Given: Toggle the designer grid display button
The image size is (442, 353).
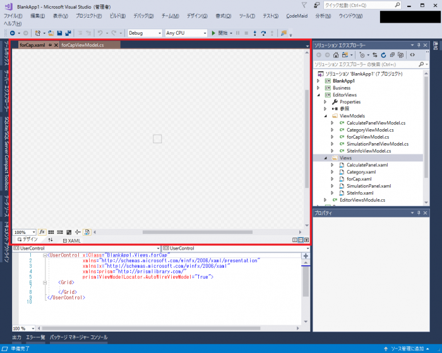Looking at the screenshot, I should 51,232.
